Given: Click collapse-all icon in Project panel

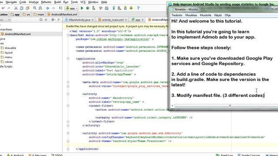Looking at the screenshot, I should pos(46,19).
